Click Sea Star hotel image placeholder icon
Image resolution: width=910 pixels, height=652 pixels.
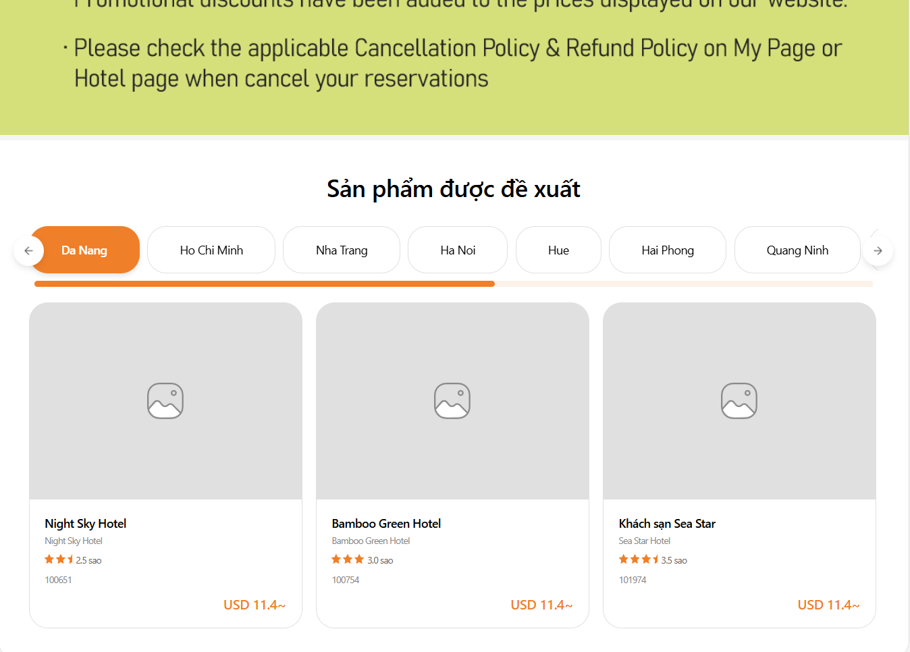pyautogui.click(x=739, y=401)
